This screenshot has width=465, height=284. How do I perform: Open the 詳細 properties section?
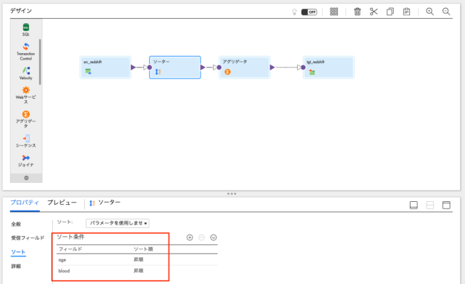click(16, 267)
